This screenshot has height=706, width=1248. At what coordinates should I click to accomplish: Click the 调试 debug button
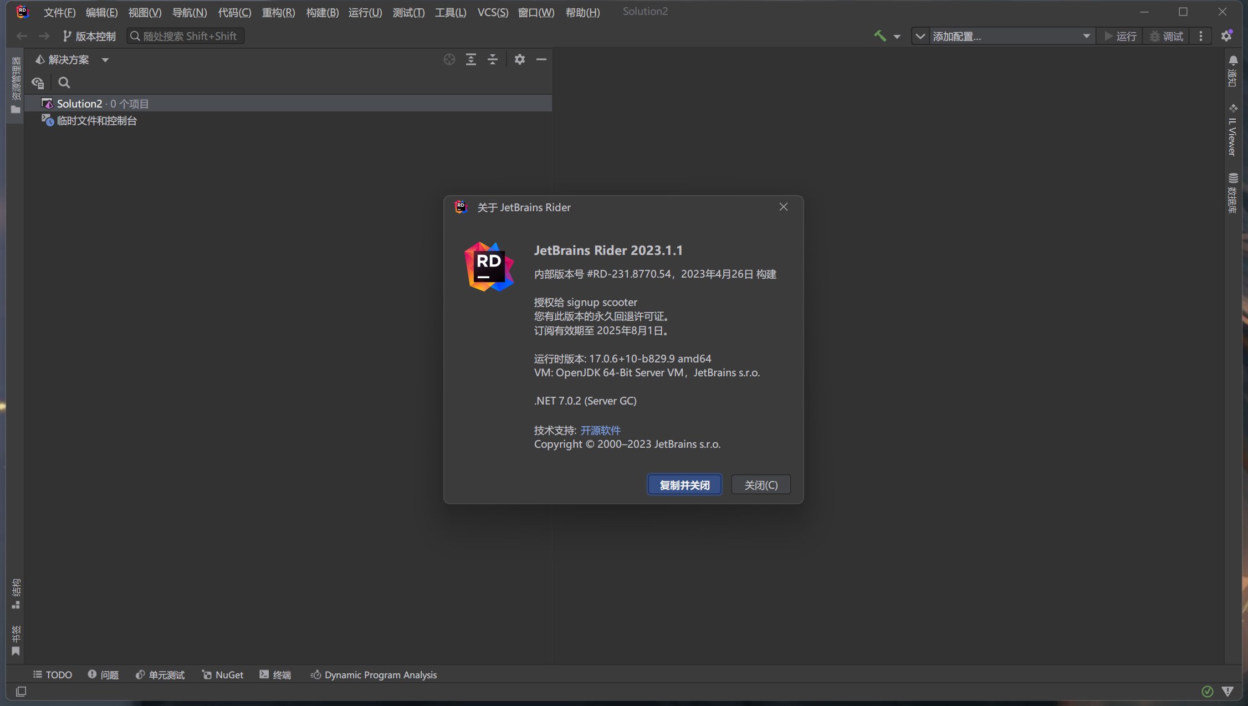1167,36
